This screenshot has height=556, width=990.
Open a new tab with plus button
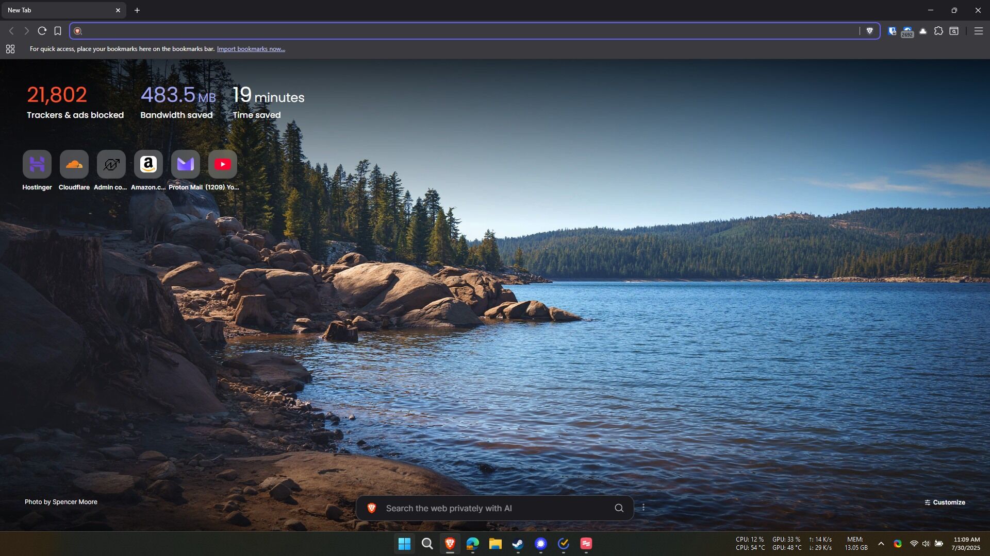[x=137, y=10]
